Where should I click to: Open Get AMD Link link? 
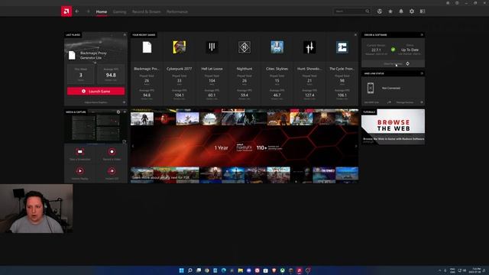[371, 102]
